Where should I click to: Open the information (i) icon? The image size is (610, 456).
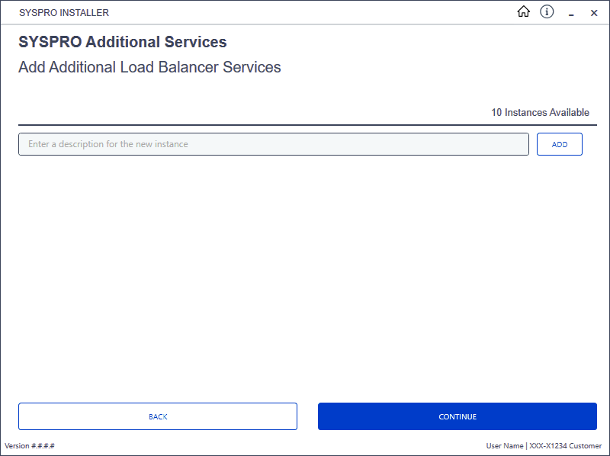coord(547,11)
